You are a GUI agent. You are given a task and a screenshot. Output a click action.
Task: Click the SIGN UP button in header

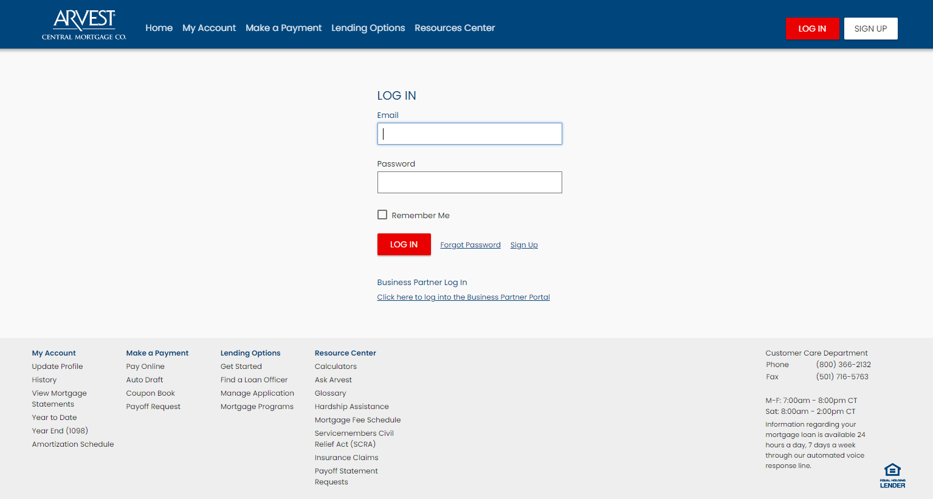[870, 28]
